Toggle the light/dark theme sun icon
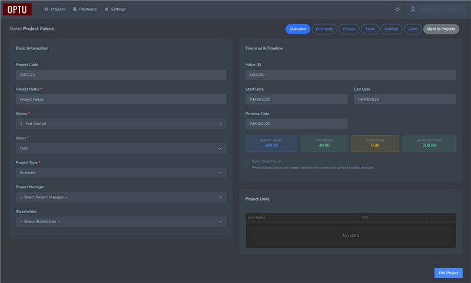471x283 pixels. 397,9
